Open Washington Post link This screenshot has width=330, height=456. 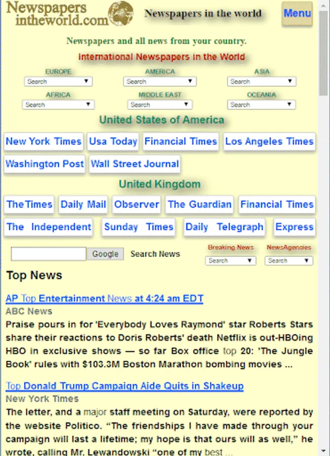click(x=45, y=164)
